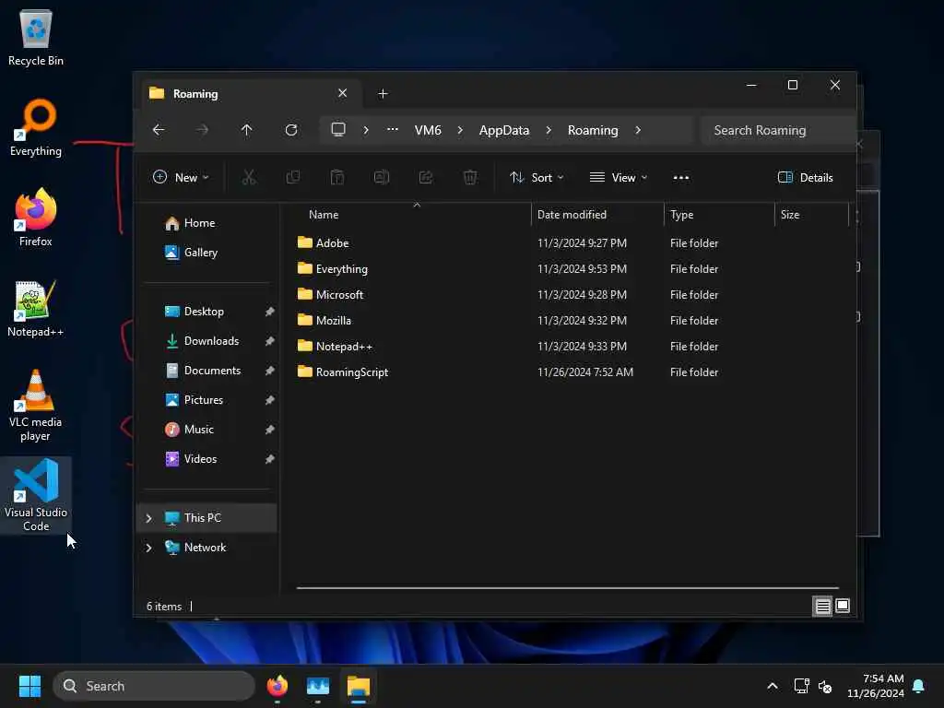
Task: Click VM6 in the breadcrumb path
Action: pos(428,130)
